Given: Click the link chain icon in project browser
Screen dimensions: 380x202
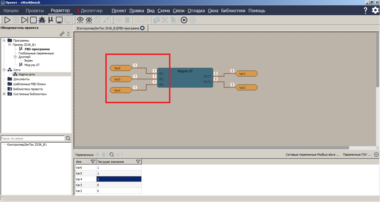Looking at the screenshot, I should coord(62,34).
